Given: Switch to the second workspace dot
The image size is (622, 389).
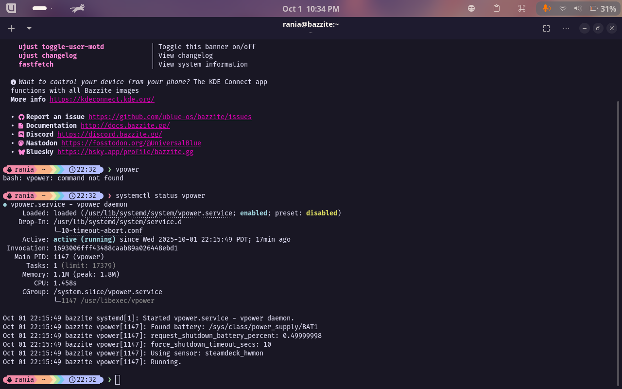Looking at the screenshot, I should click(52, 8).
